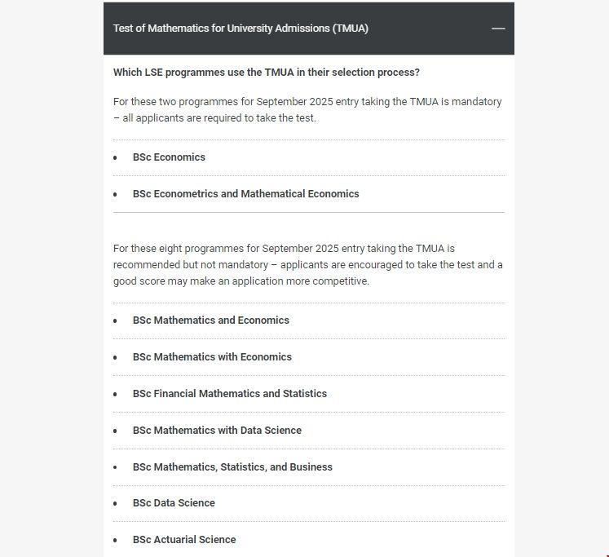Click the bullet next to BSc Data Science

point(115,503)
